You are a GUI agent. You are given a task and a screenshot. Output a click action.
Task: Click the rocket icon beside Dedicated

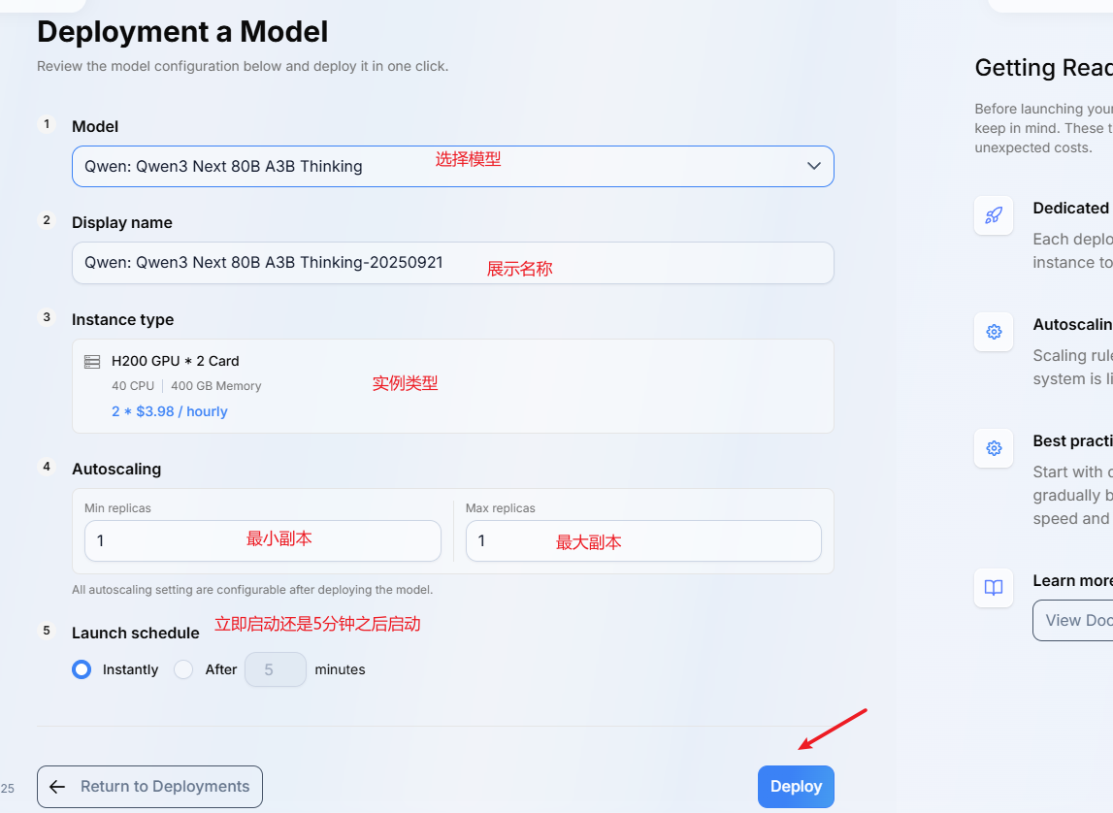(993, 215)
